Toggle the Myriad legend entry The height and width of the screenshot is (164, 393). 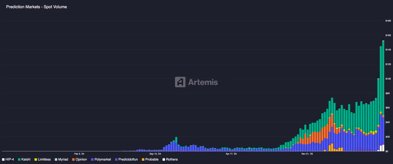(x=61, y=159)
